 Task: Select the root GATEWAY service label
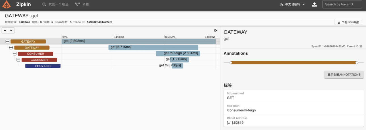click(x=28, y=41)
